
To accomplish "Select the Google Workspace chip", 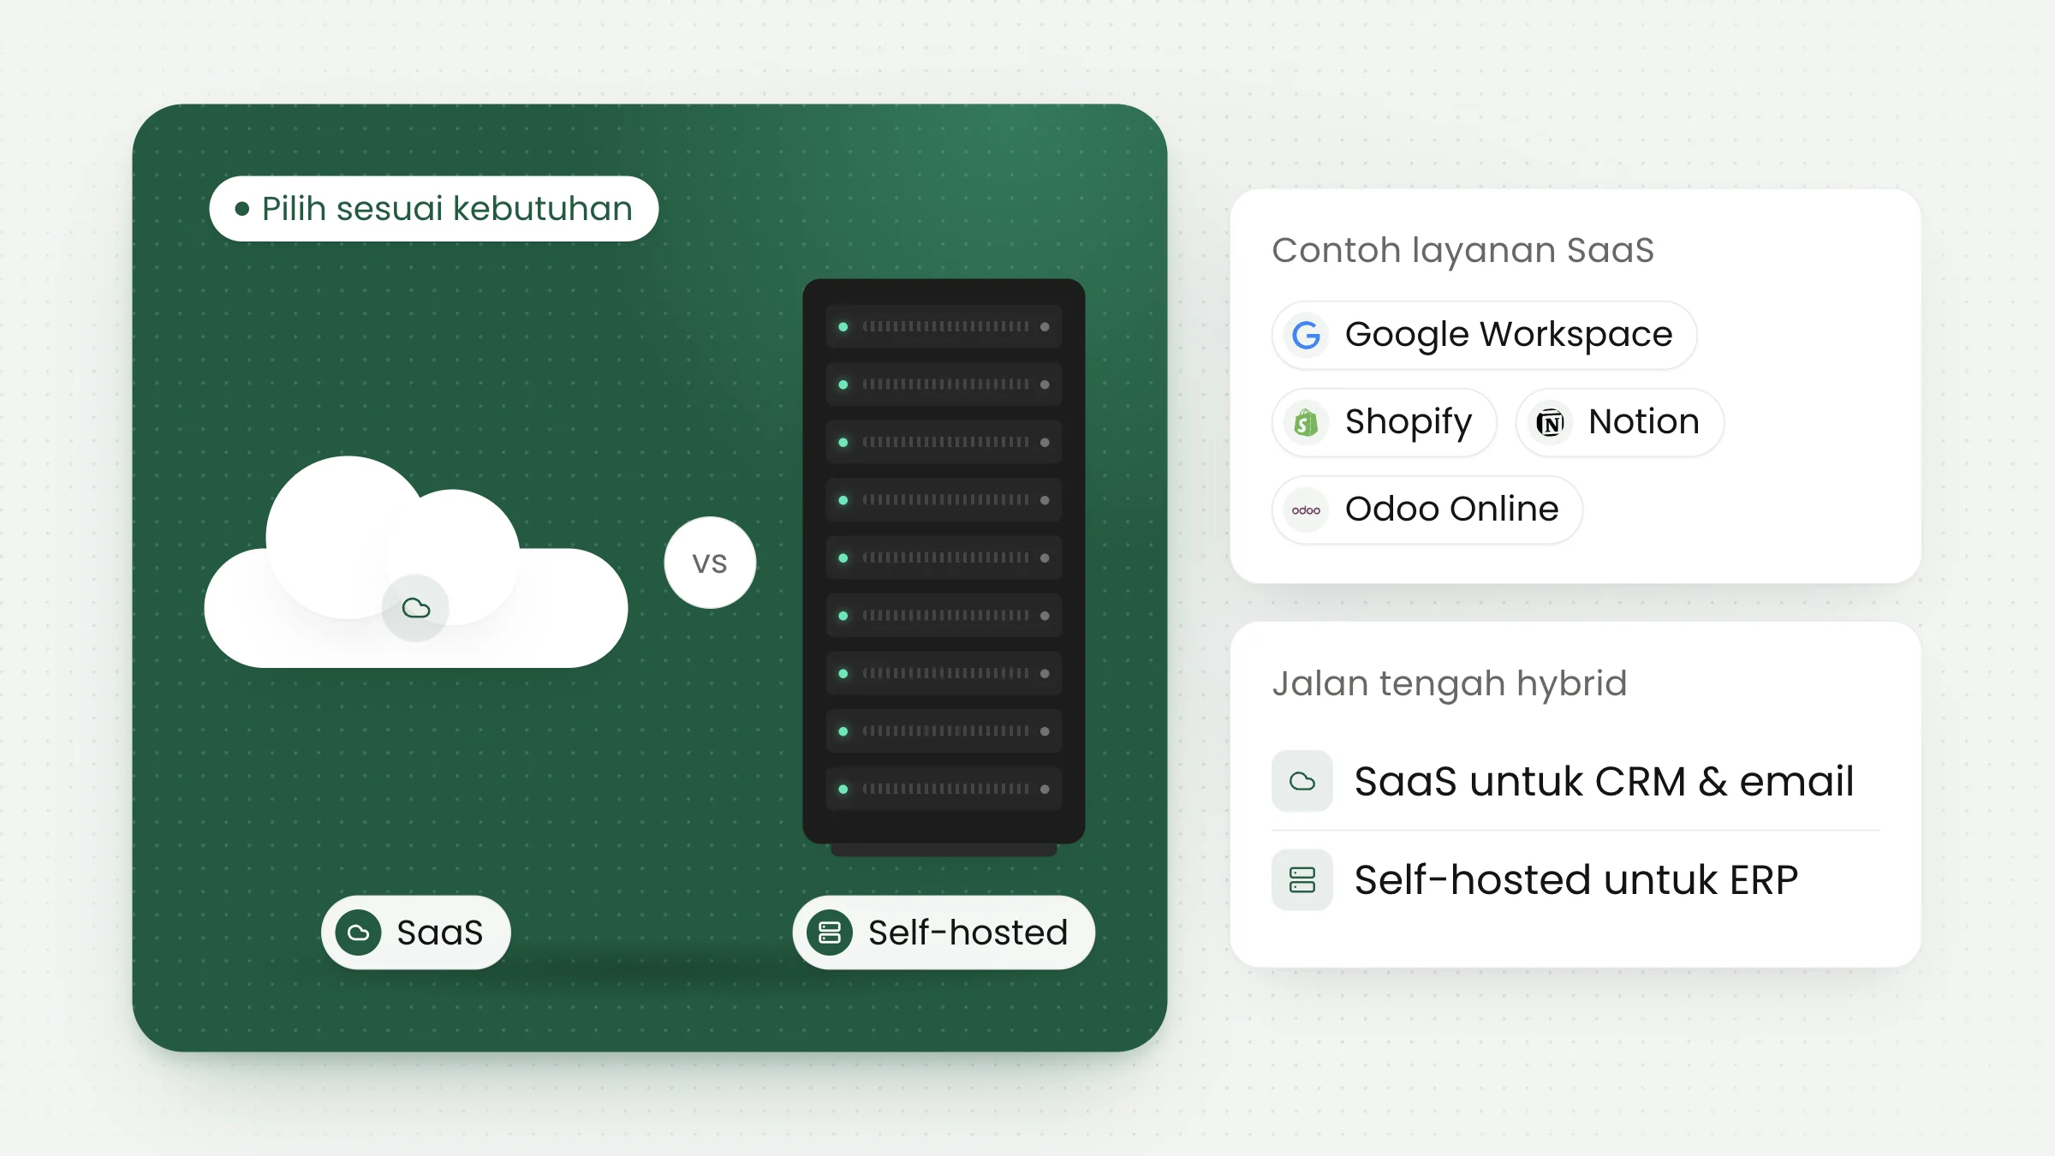I will click(x=1484, y=335).
